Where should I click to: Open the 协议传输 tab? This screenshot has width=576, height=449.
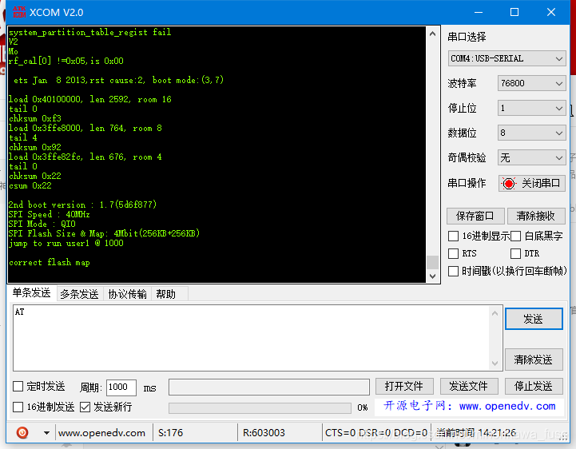tap(128, 294)
